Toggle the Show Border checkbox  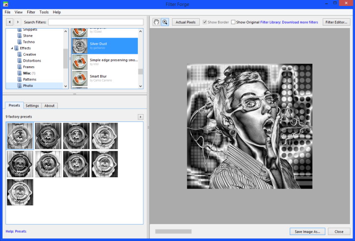(x=205, y=22)
